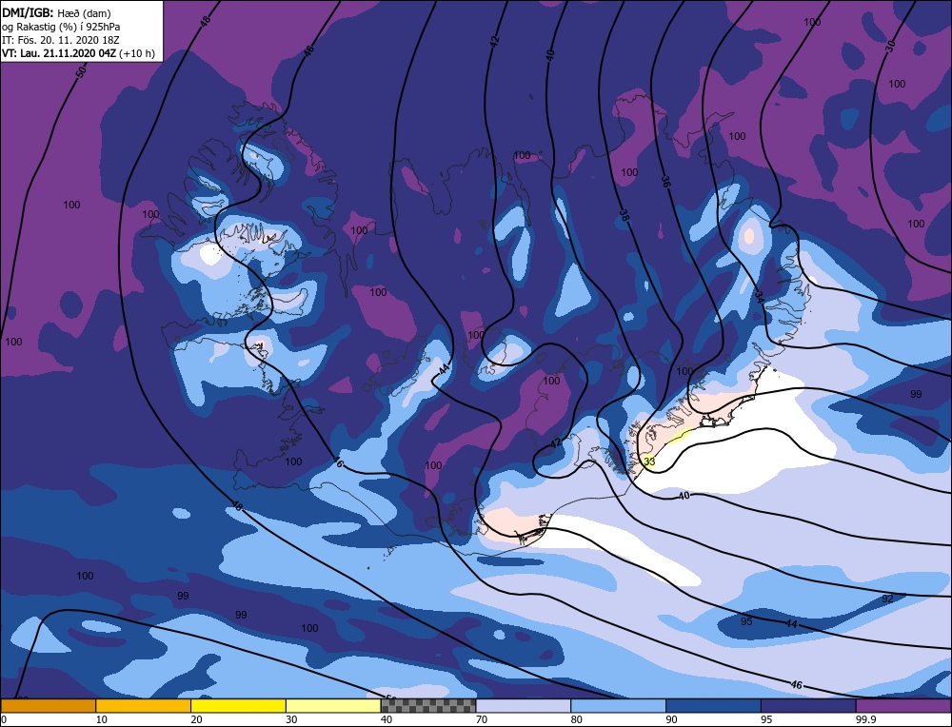
Task: Click the purple legend swatch above 99.9
Action: (x=903, y=705)
